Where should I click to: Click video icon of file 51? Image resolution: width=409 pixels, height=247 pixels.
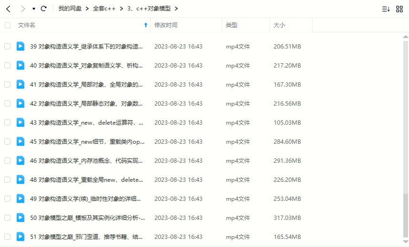coord(20,237)
